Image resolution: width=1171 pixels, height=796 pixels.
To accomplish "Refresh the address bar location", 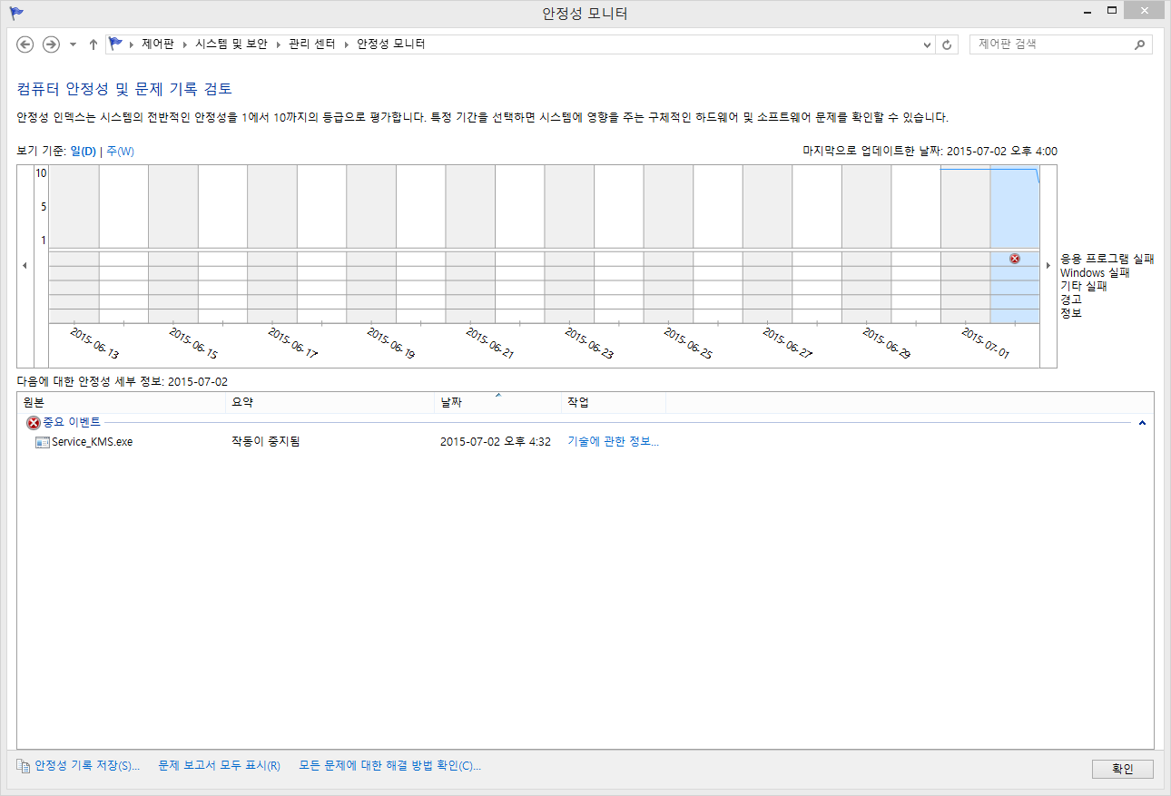I will click(x=948, y=44).
